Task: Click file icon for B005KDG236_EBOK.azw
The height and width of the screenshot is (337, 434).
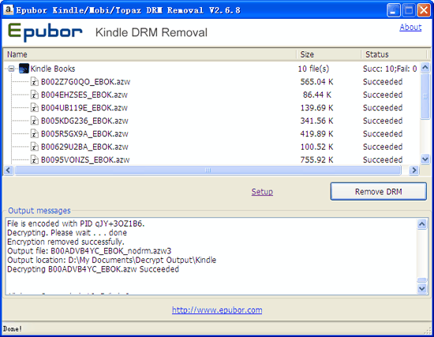Action: point(34,120)
